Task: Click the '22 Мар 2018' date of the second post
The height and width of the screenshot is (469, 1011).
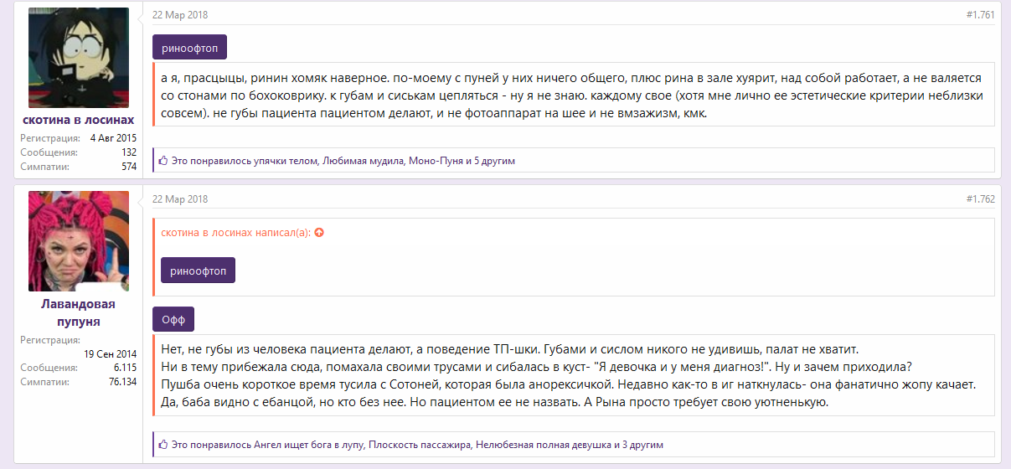Action: click(180, 199)
